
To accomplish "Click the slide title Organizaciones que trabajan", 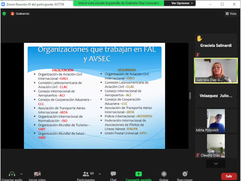I will tap(97, 54).
